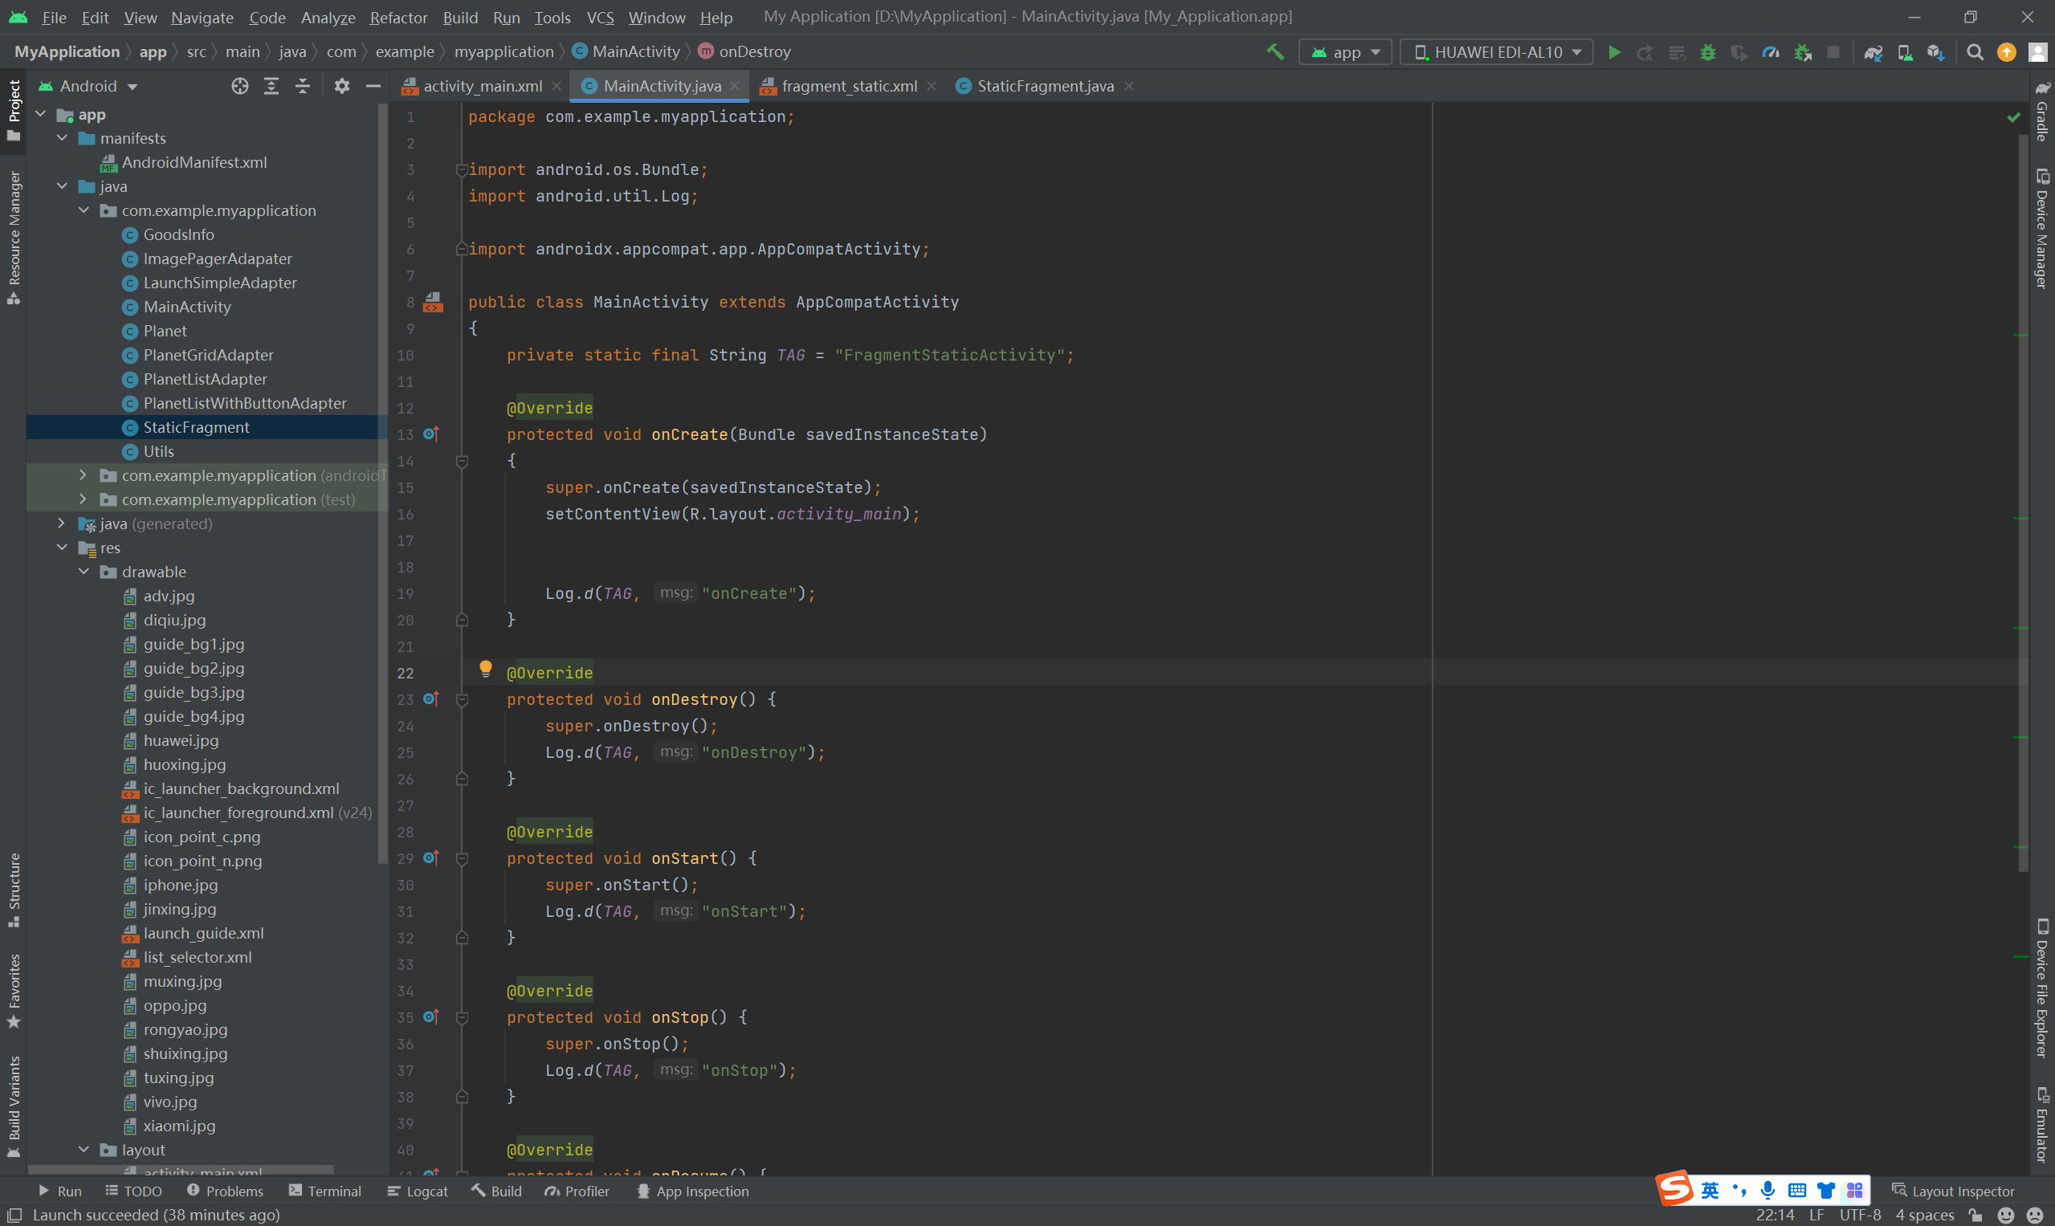
Task: Click Search Everywhere magnifier icon
Action: tap(1975, 52)
